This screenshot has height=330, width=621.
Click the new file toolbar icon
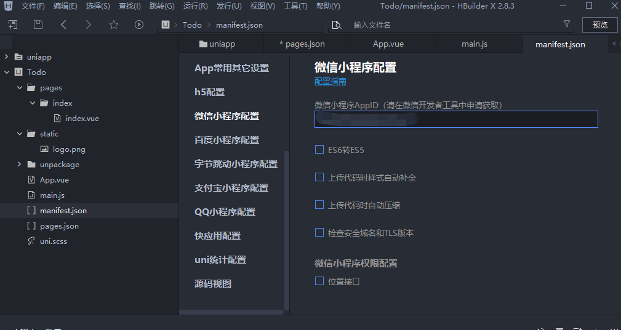click(x=13, y=25)
